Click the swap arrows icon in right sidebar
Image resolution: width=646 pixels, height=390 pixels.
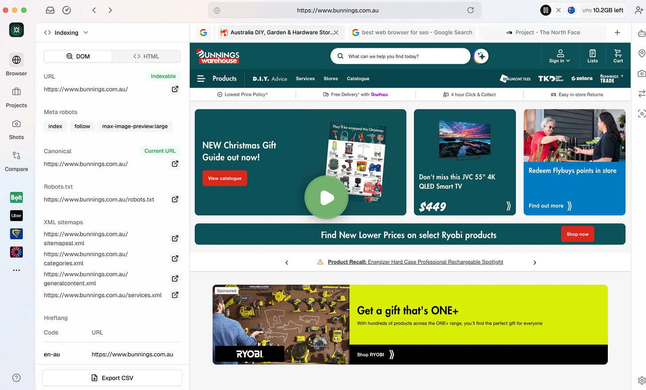pyautogui.click(x=642, y=94)
